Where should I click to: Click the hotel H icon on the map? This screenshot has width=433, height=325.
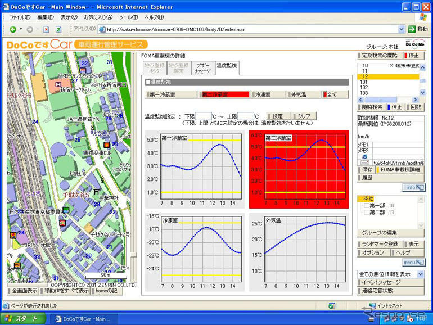point(58,84)
